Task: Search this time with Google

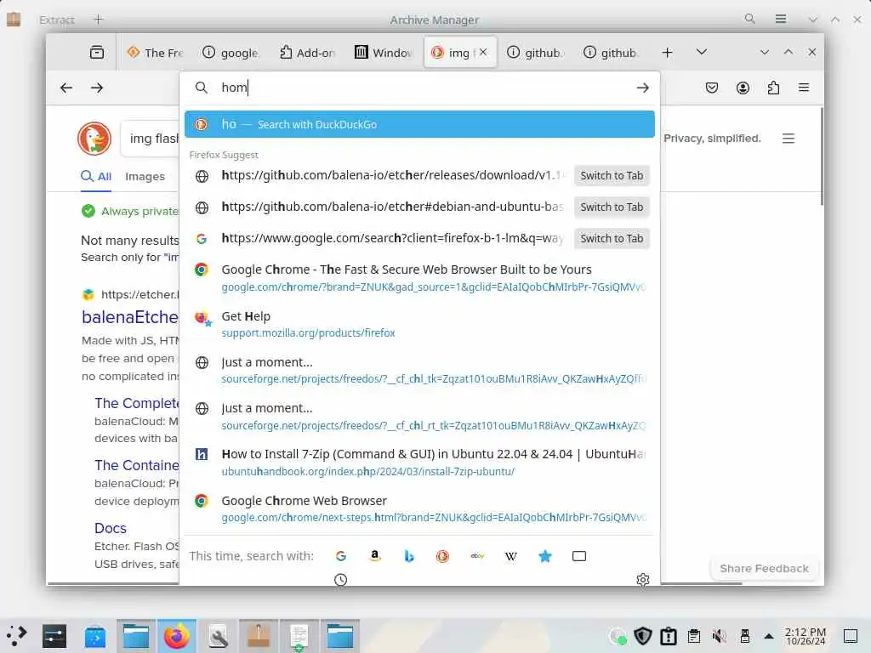Action: (x=341, y=556)
